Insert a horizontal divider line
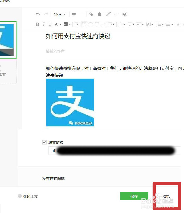This screenshot has height=213, width=184. pos(82,14)
